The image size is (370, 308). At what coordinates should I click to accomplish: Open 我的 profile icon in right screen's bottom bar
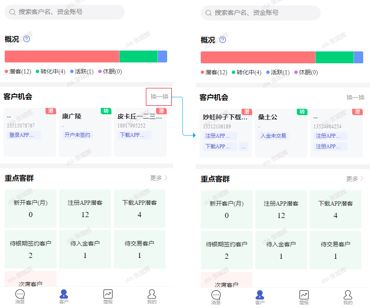tap(348, 295)
